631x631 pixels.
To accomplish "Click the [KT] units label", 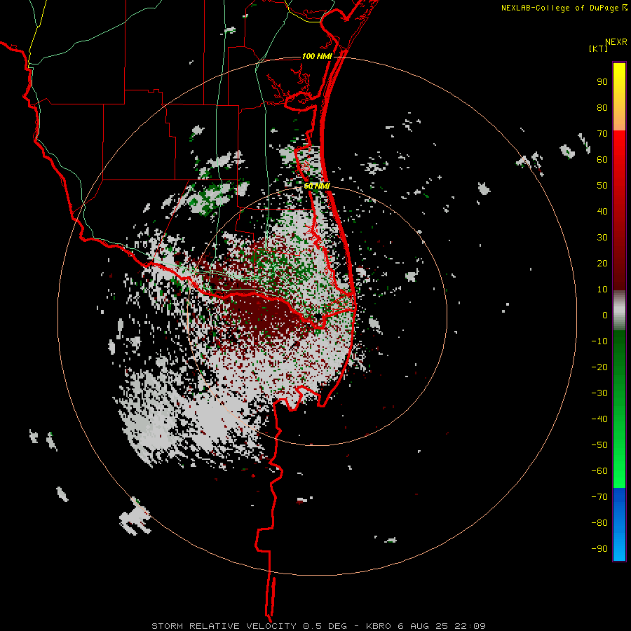I will (598, 48).
